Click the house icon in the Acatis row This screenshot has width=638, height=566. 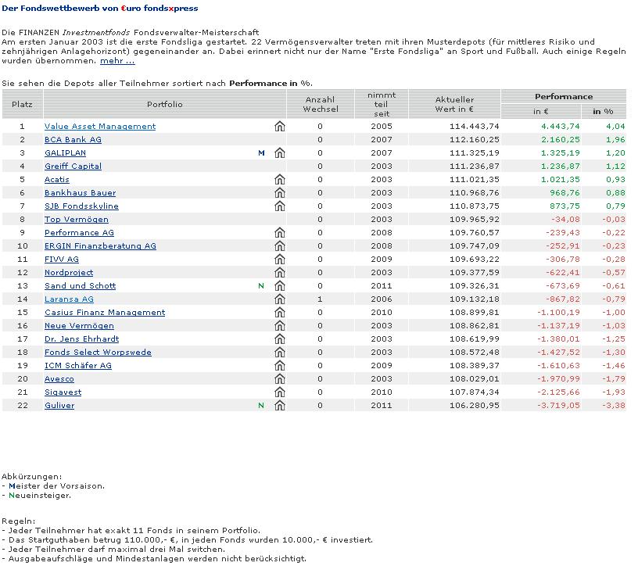280,180
